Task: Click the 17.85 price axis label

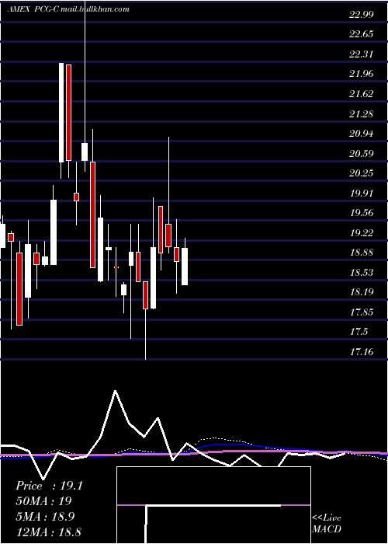Action: [362, 312]
